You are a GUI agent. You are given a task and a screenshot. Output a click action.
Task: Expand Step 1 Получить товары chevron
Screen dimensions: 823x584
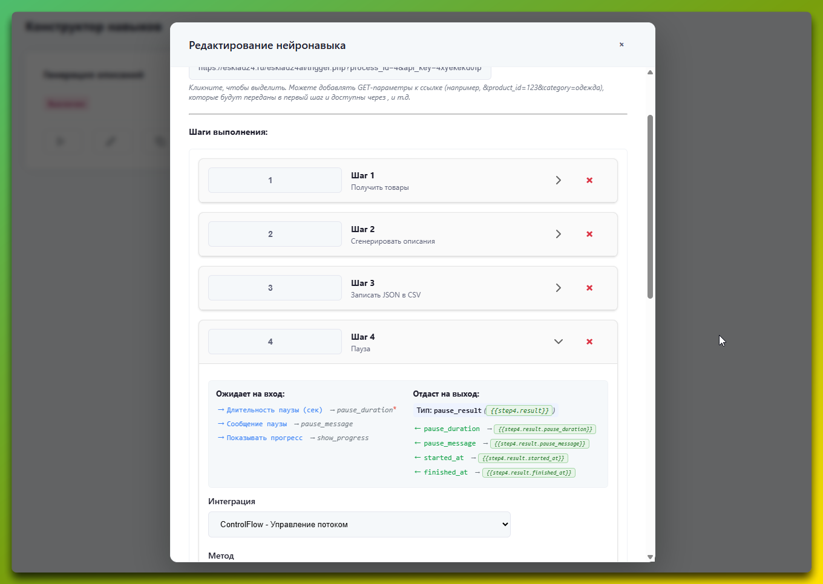tap(559, 180)
